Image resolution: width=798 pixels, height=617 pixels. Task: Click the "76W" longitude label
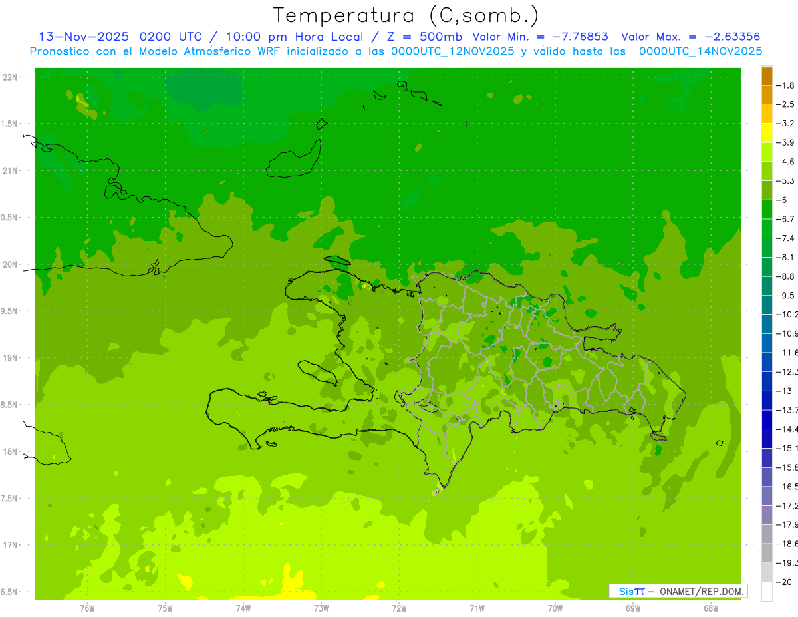pyautogui.click(x=87, y=608)
